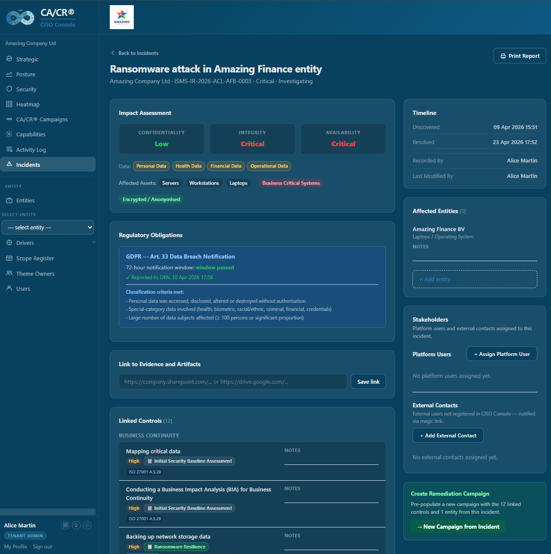Image resolution: width=551 pixels, height=554 pixels.
Task: Click Backing up network storage data title
Action: [x=168, y=537]
